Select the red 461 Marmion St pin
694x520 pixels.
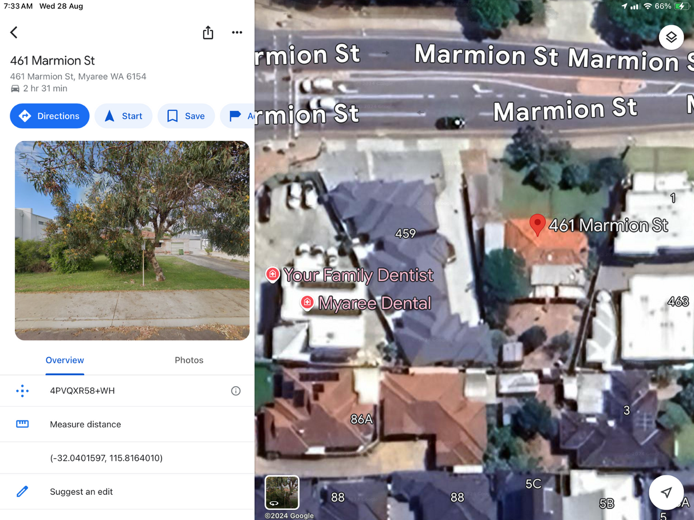tap(537, 225)
